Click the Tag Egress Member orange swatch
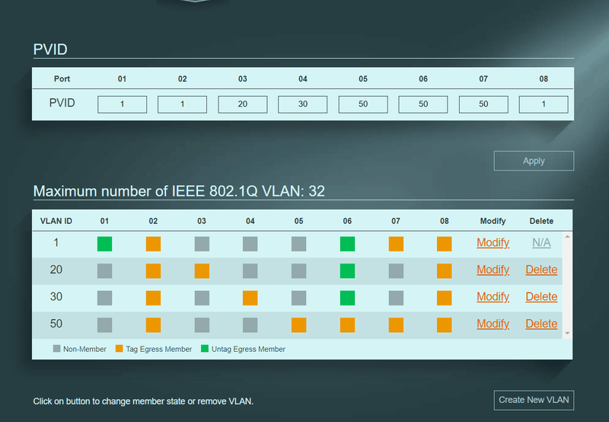 click(120, 349)
